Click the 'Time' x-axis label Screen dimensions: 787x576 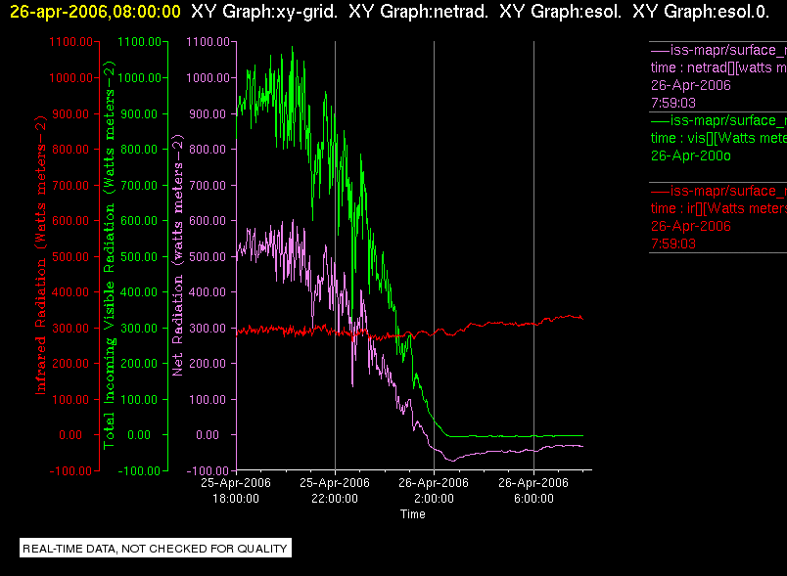tap(412, 514)
